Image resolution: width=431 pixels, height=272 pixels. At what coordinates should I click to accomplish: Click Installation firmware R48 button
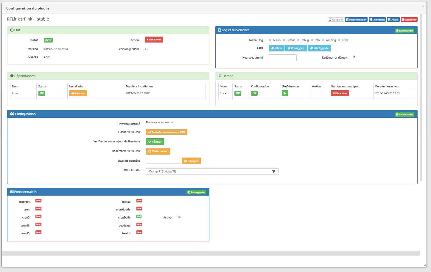167,132
